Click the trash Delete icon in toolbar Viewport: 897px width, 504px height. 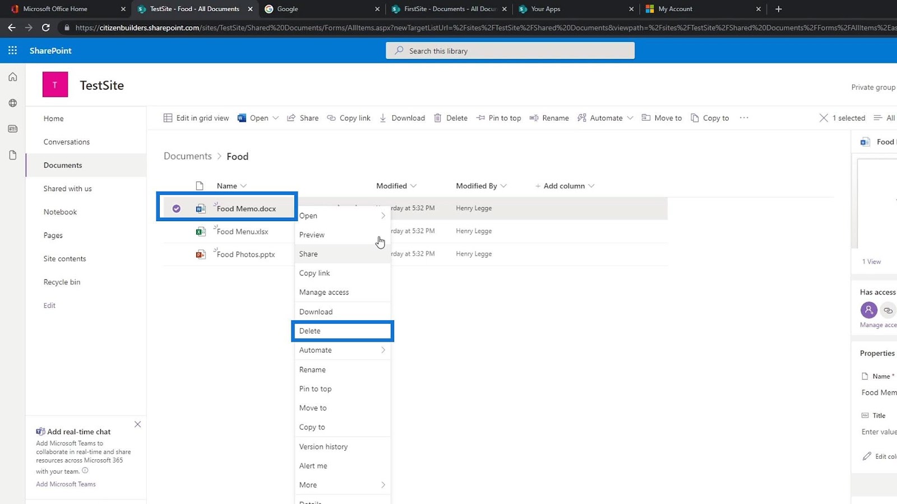tap(438, 118)
